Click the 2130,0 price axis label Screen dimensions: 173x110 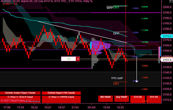pos(167,84)
